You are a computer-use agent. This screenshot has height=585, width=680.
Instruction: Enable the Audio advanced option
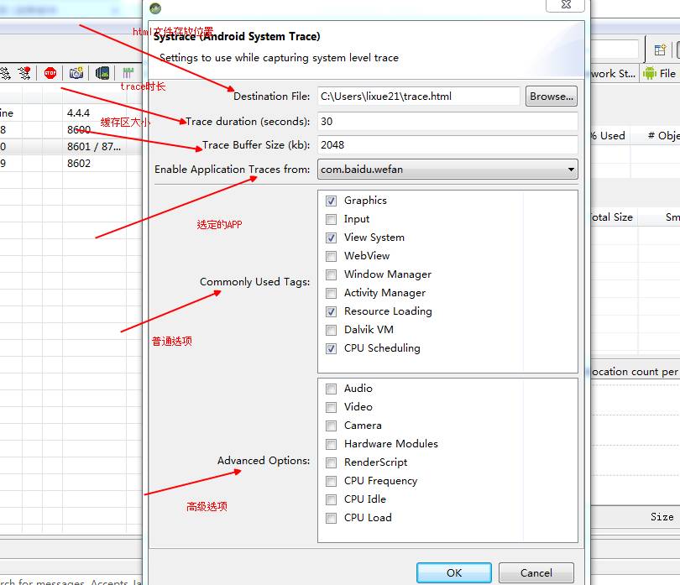pyautogui.click(x=331, y=389)
